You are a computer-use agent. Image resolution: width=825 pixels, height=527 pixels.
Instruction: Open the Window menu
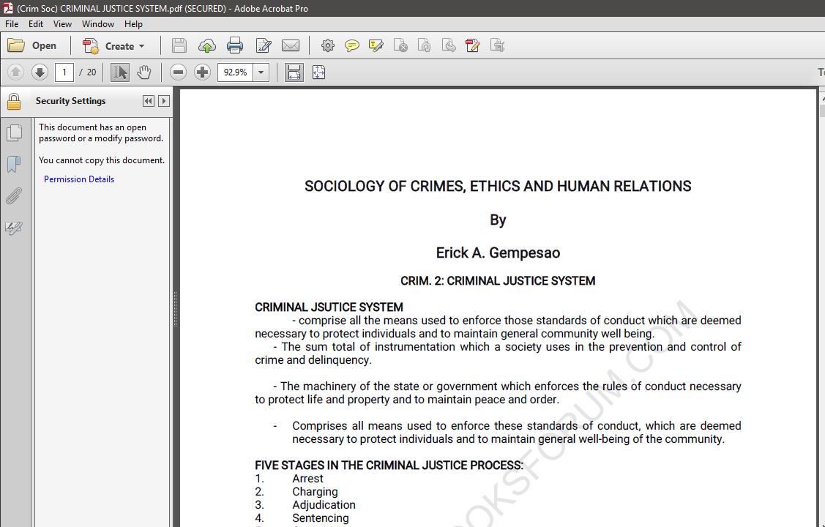coord(98,24)
